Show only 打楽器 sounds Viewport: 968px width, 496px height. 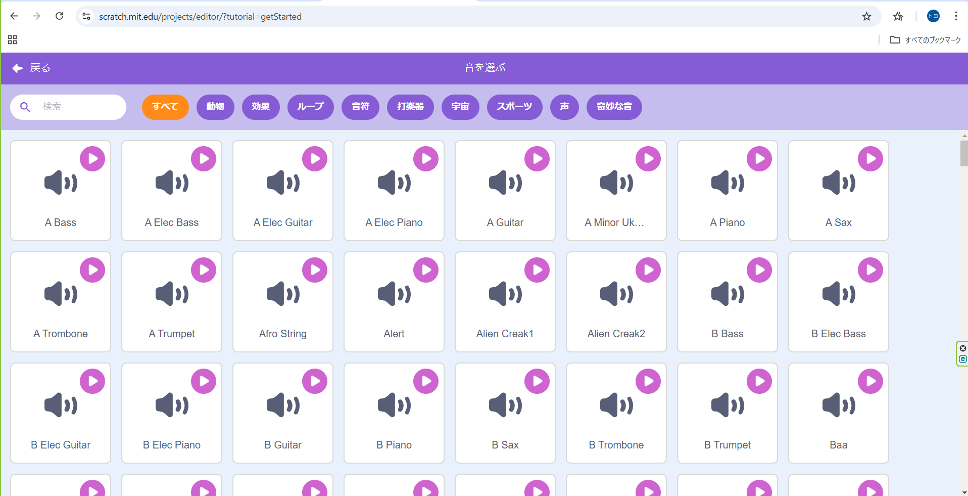(x=410, y=107)
